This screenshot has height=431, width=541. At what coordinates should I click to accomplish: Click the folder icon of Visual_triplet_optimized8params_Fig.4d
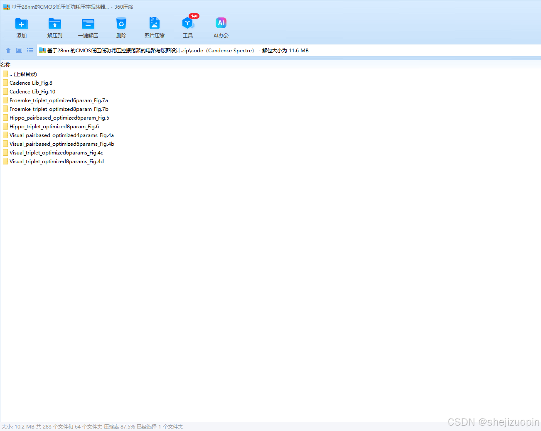point(5,161)
